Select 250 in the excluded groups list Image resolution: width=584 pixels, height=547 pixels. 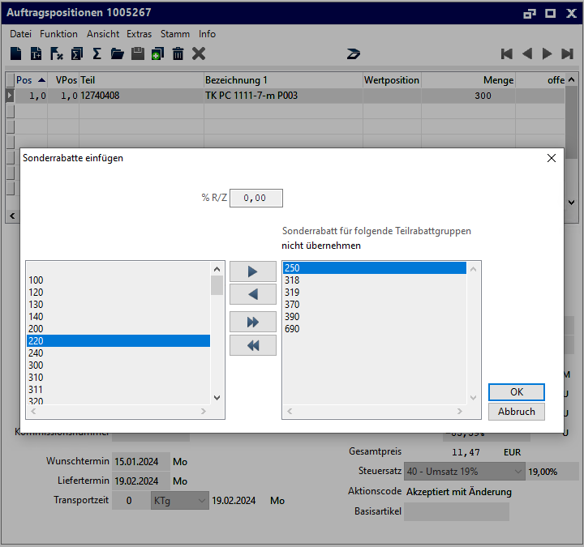[x=375, y=268]
